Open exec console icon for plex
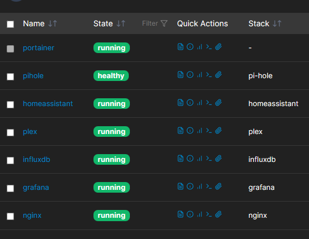The image size is (309, 239). (x=209, y=131)
